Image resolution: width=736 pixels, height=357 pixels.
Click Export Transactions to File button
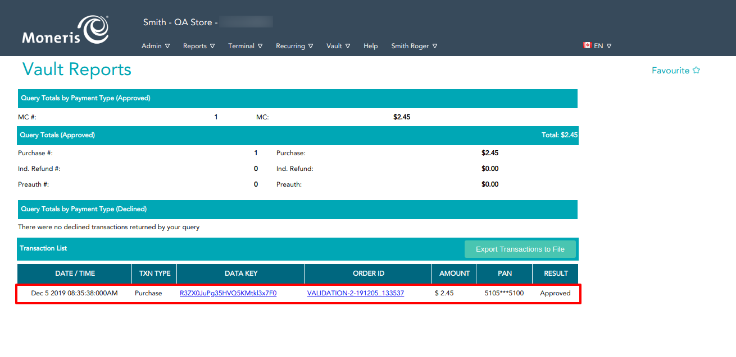coord(520,249)
